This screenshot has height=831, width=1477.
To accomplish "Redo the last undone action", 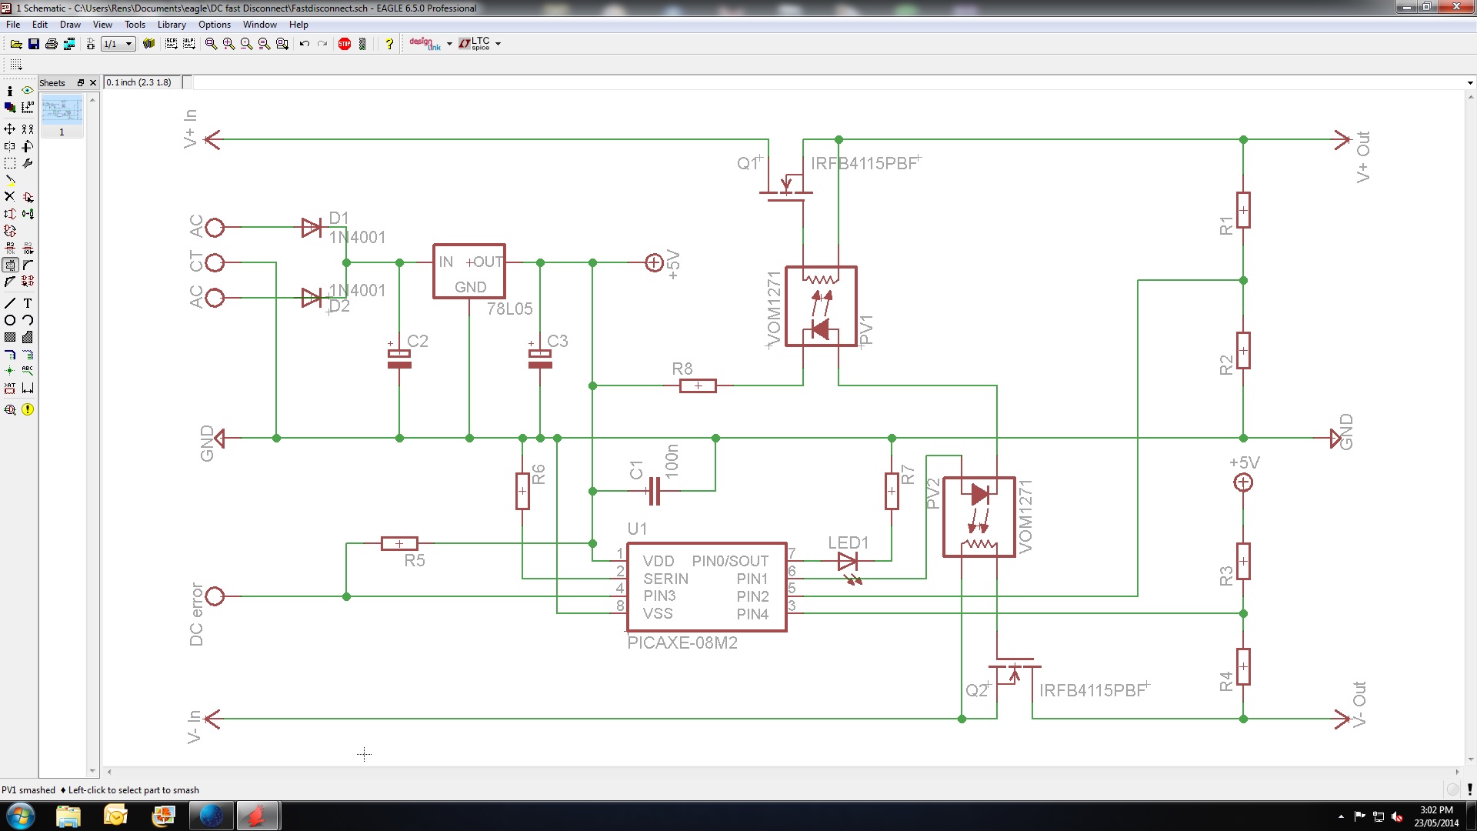I will (322, 44).
